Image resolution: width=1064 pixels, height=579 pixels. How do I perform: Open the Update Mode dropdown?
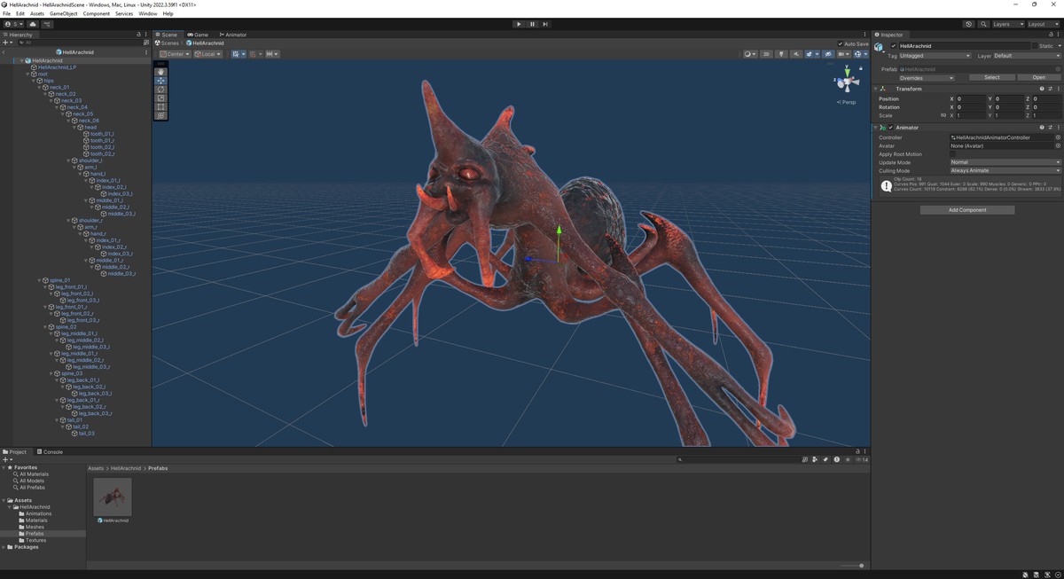pyautogui.click(x=1005, y=162)
